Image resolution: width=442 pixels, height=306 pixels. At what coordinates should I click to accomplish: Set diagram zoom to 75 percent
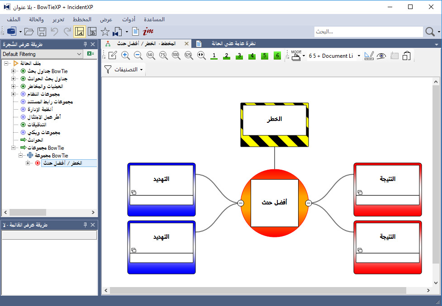click(163, 56)
